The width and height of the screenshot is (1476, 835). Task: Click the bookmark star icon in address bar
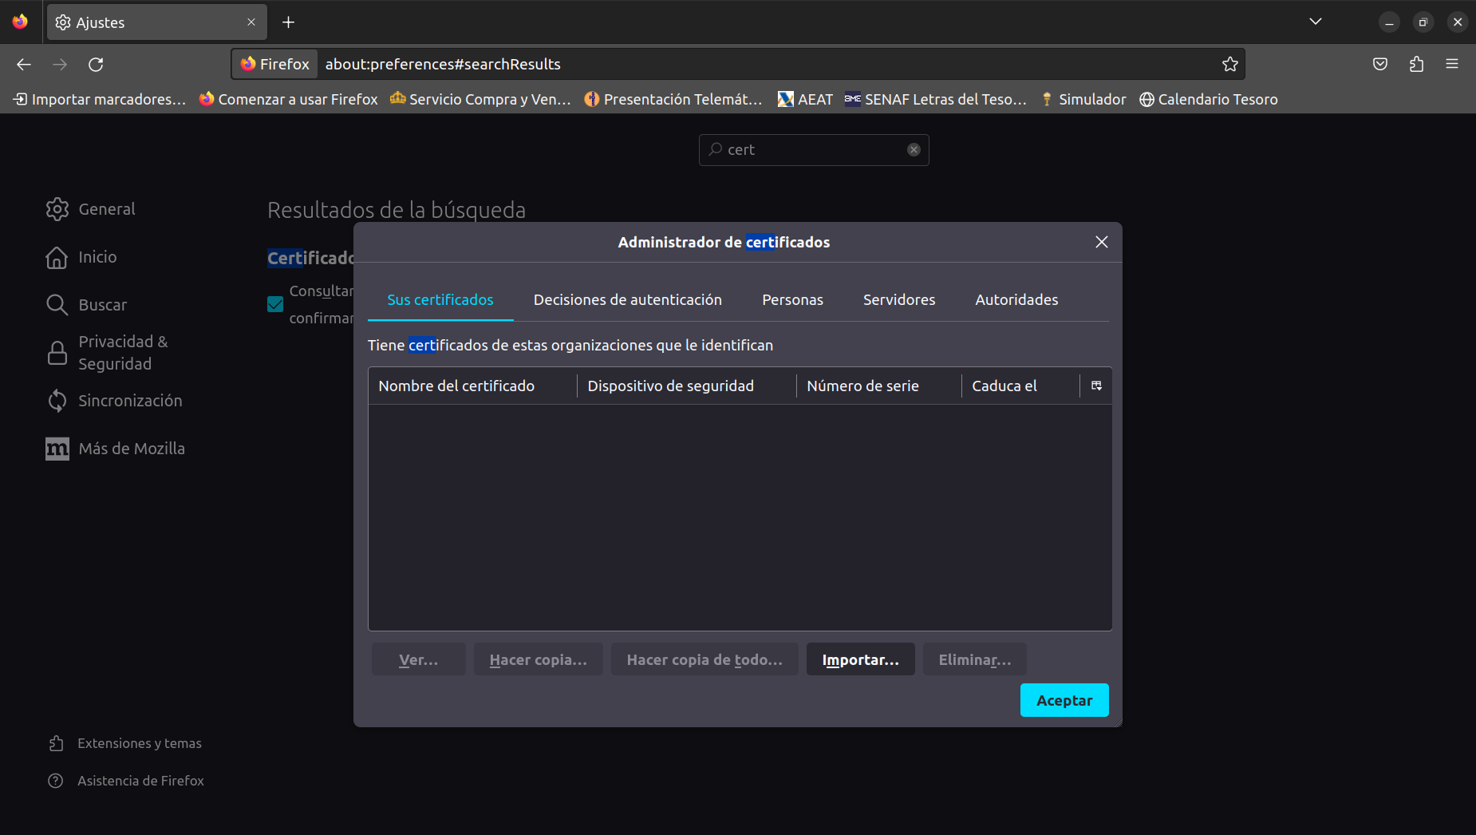(x=1229, y=64)
